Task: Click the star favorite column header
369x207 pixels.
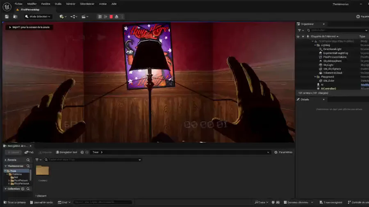Action: click(303, 36)
